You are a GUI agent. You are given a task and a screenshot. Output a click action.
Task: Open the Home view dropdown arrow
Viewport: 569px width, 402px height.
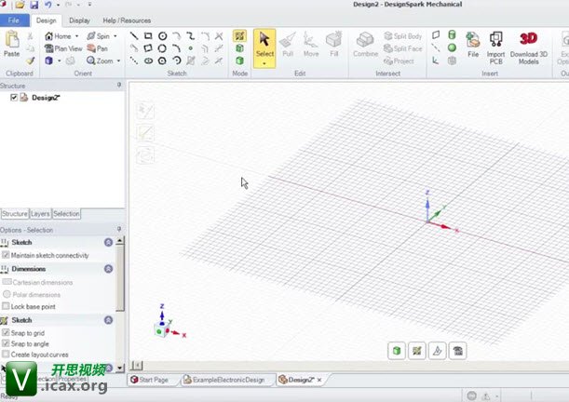tap(76, 36)
